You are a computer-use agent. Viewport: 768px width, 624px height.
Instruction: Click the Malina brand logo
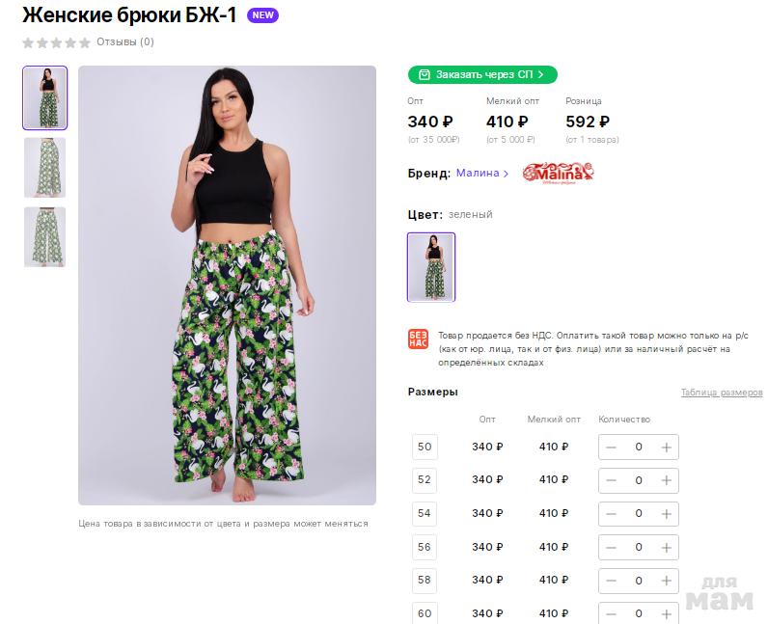tap(558, 173)
